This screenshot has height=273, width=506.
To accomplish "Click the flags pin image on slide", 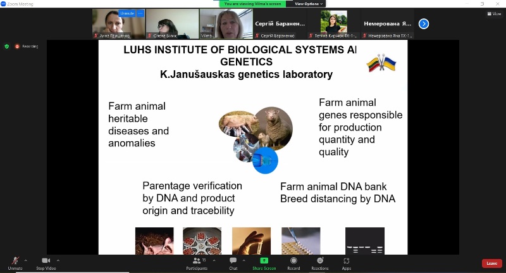I will coord(381,63).
